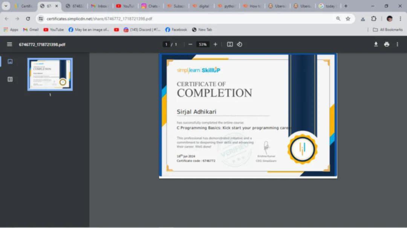
Task: Reload the current page
Action: point(28,19)
